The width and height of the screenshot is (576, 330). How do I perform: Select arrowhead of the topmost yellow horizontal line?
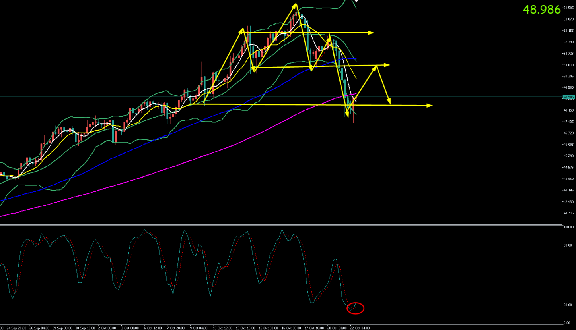371,33
